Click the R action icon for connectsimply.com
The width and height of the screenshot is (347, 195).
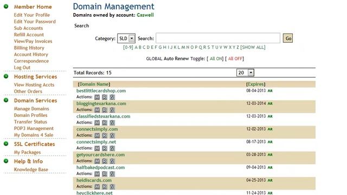(105, 135)
